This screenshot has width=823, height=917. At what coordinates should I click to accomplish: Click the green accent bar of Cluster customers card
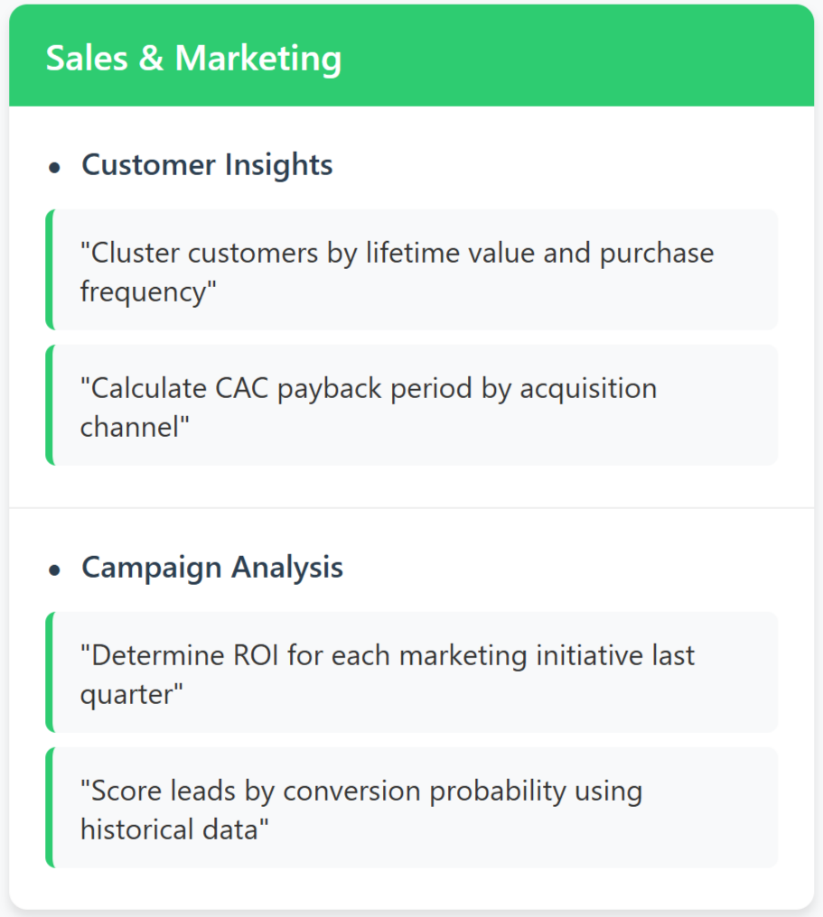click(50, 270)
